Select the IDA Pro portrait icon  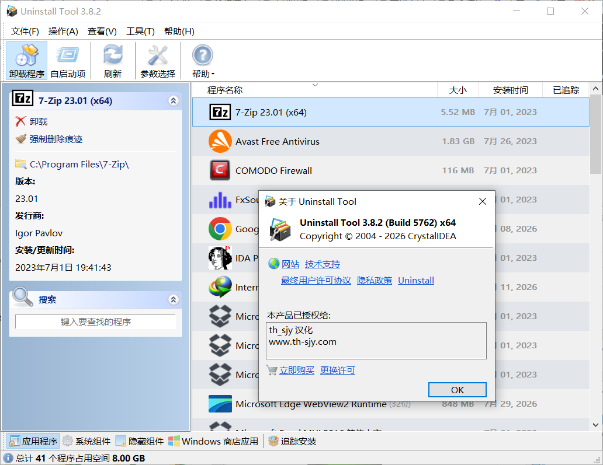[x=220, y=258]
